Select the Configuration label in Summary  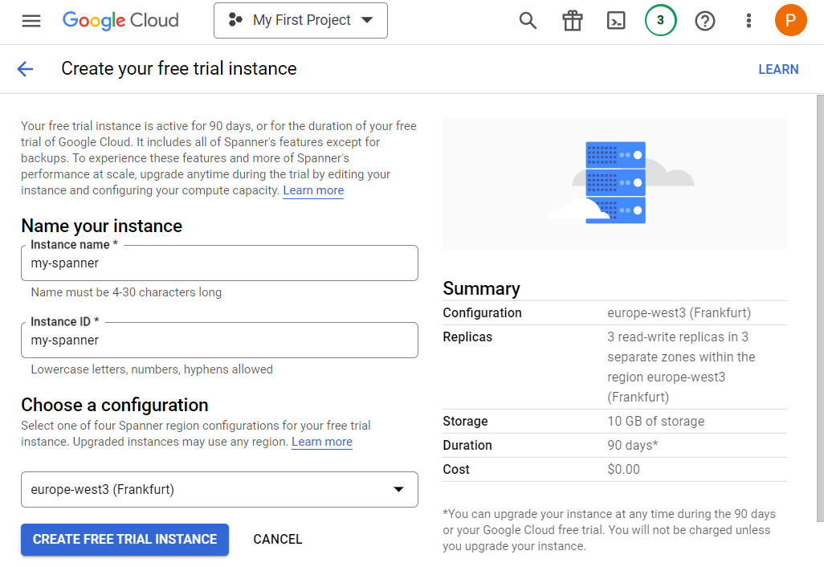[x=483, y=312]
